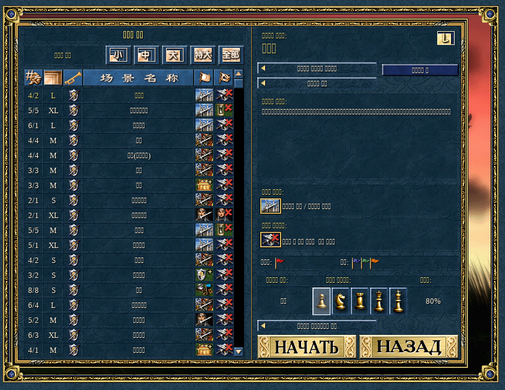Select the 6/1 L scenario row
The width and height of the screenshot is (505, 390).
[129, 125]
